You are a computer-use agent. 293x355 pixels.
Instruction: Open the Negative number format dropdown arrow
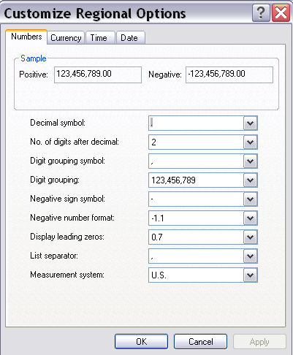pos(250,218)
